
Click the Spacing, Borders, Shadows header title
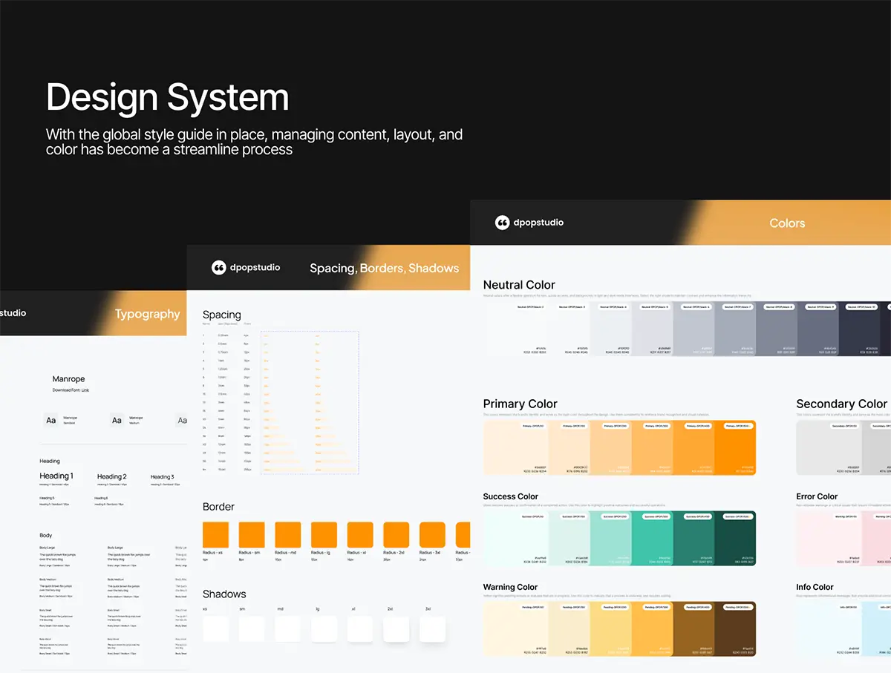point(384,269)
